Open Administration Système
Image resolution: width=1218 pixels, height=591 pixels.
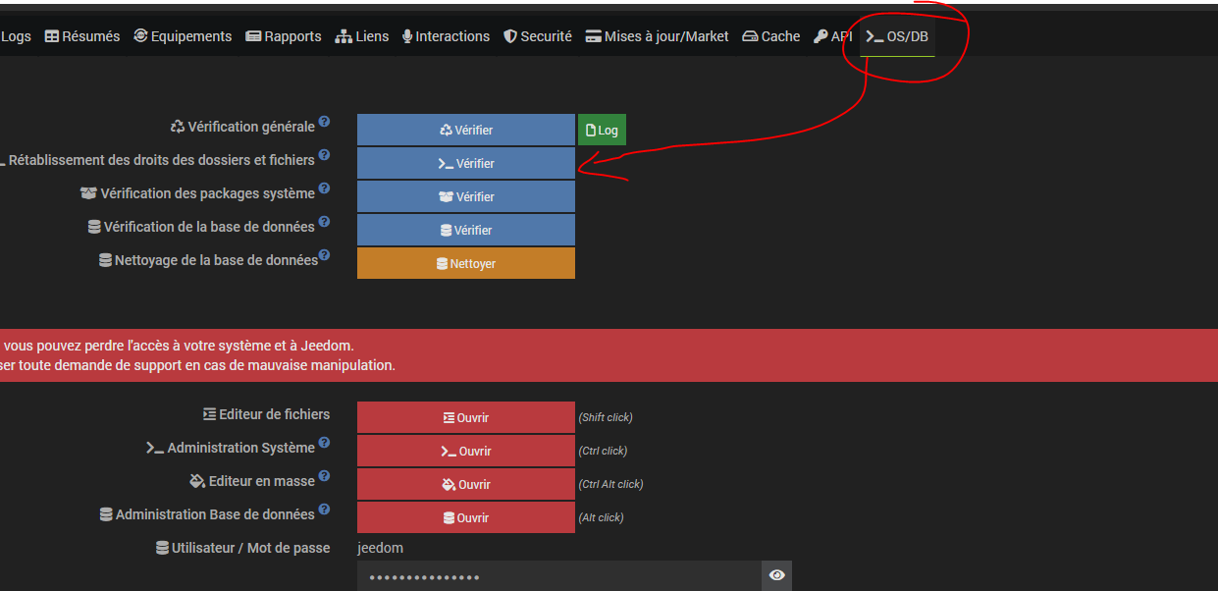(466, 451)
